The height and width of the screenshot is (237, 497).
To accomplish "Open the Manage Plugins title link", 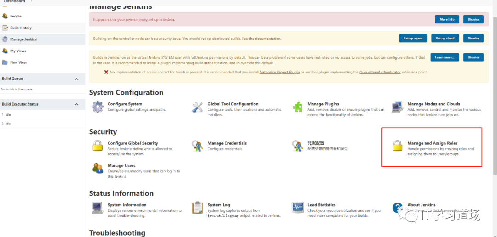I will pyautogui.click(x=324, y=104).
